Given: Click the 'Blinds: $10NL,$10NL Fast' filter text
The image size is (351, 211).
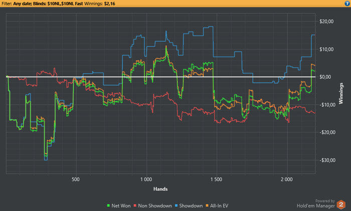Looking at the screenshot, I should 58,4.
